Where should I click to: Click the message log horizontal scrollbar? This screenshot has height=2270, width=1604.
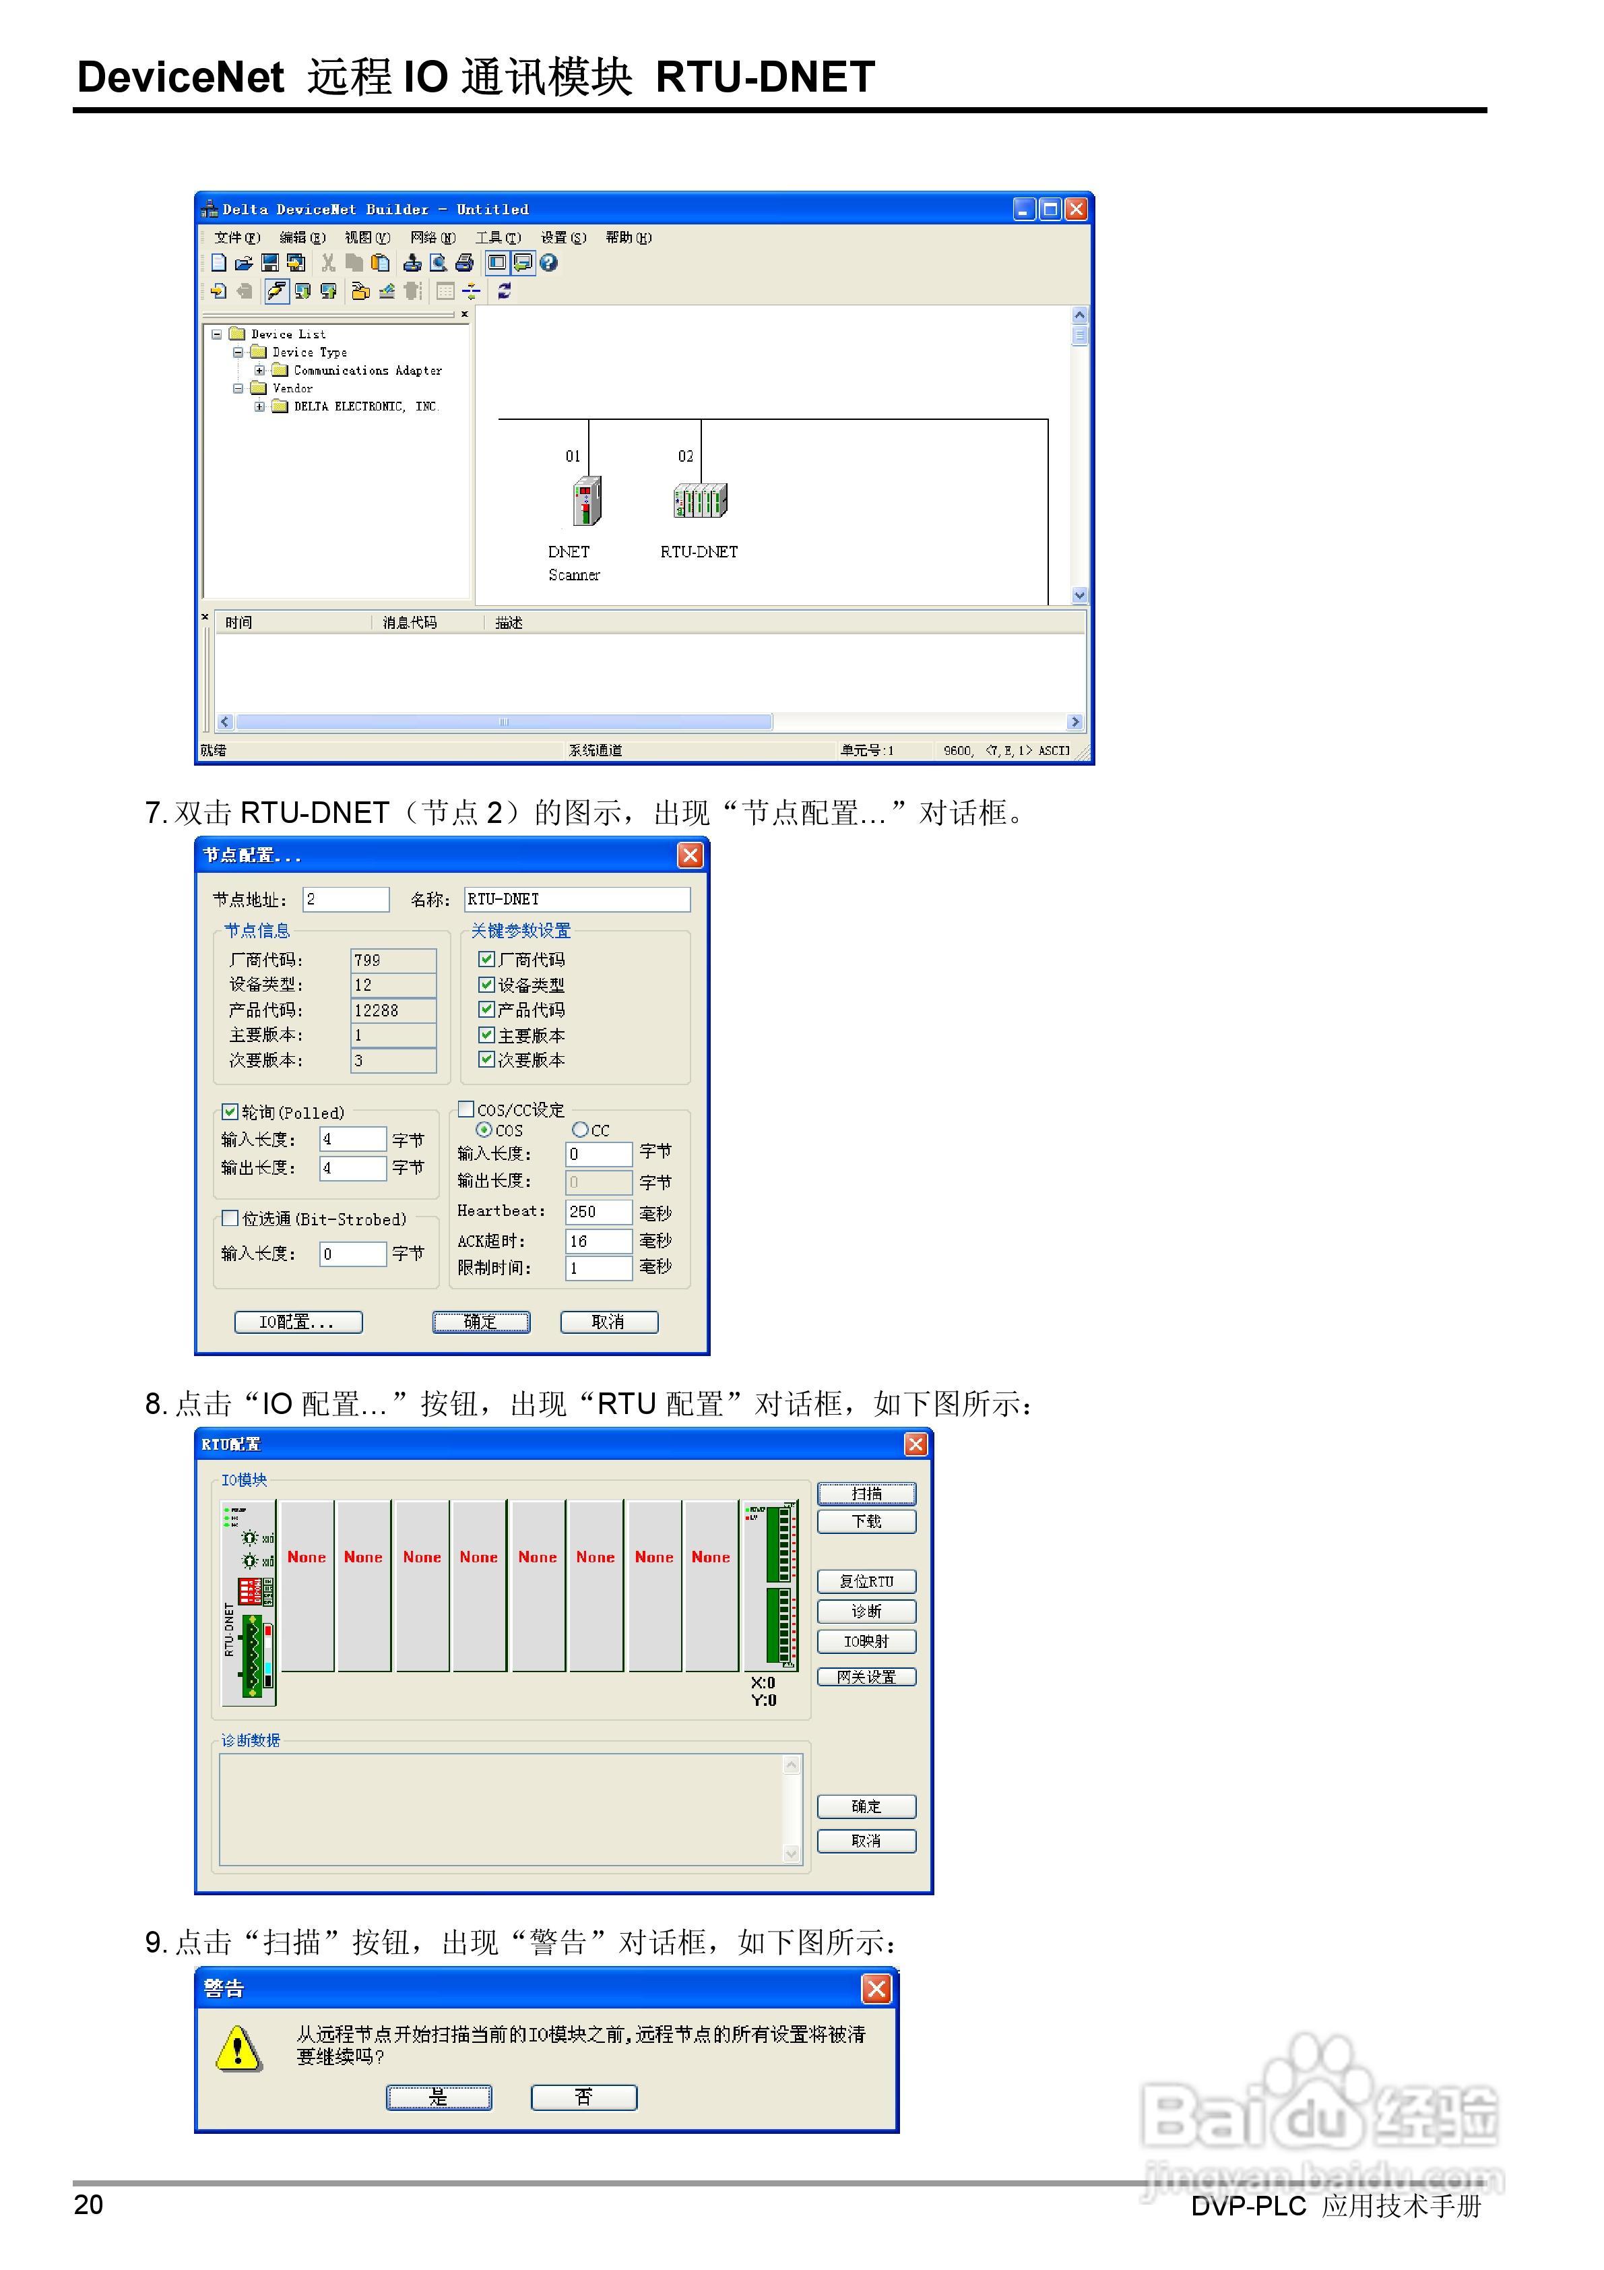[504, 722]
